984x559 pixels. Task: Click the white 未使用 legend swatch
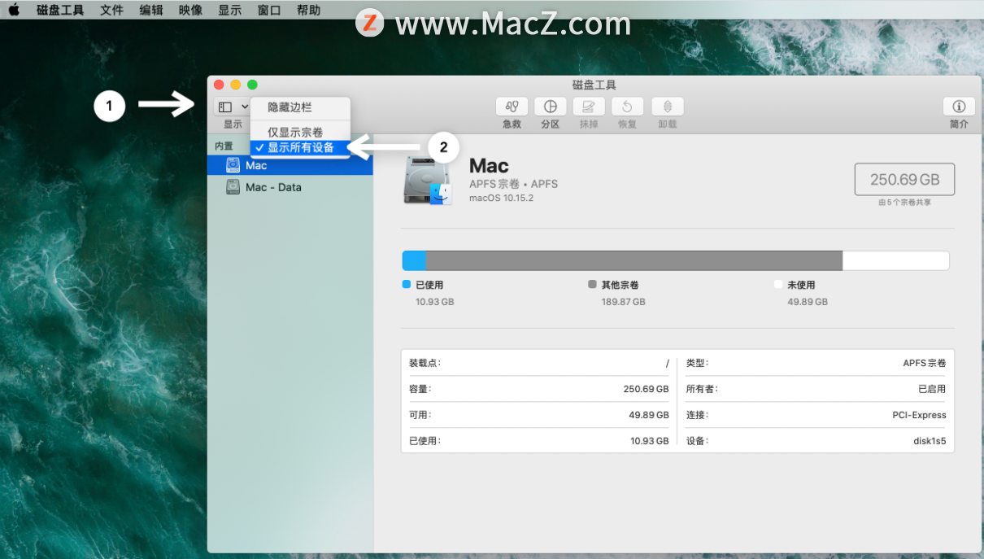coord(778,285)
